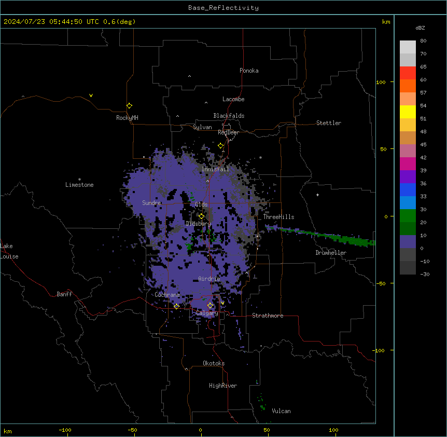Click the Lake Louise label
This screenshot has height=437, width=447.
pos(9,251)
